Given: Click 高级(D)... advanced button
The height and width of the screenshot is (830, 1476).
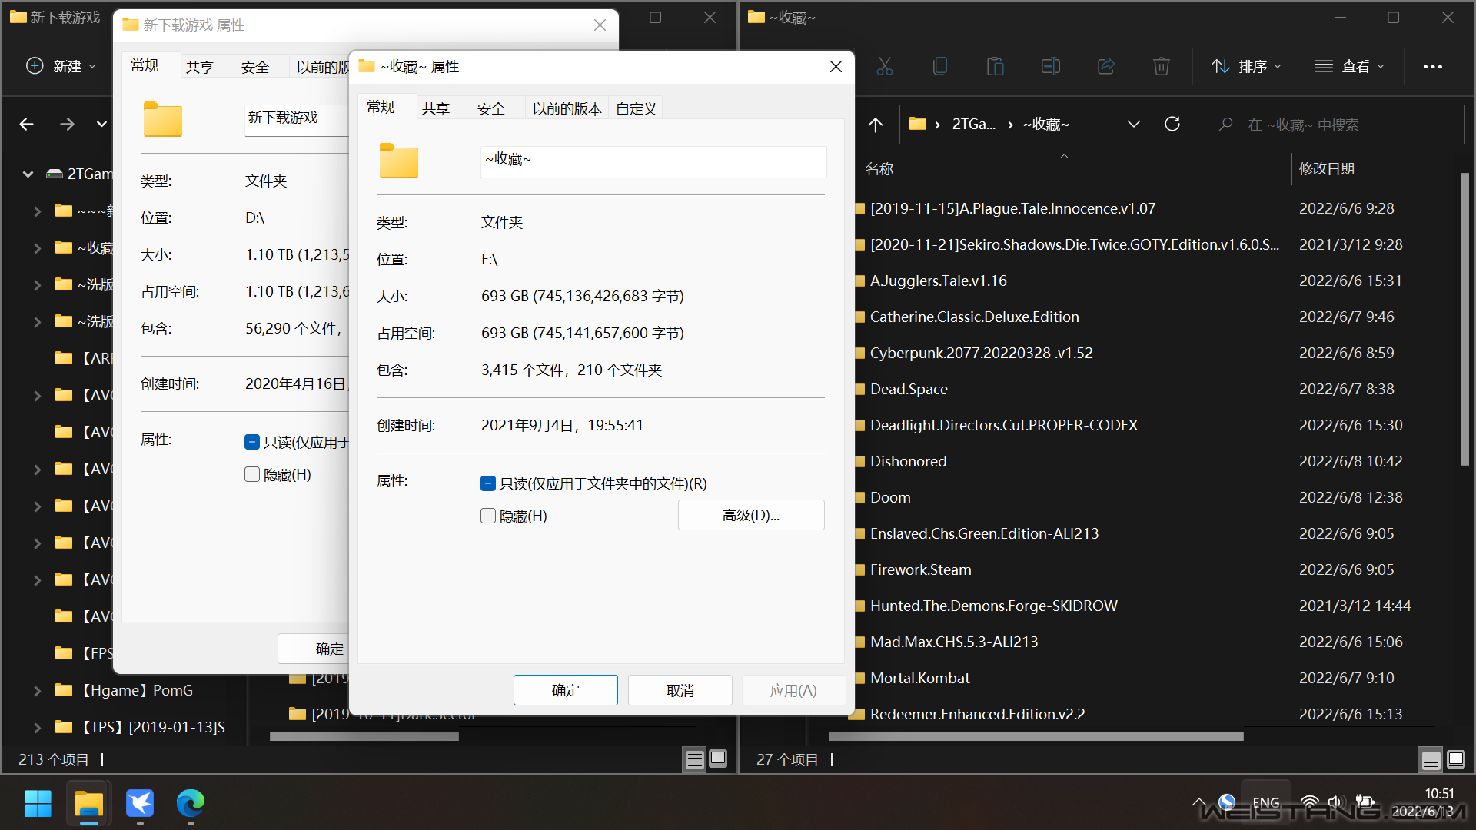Looking at the screenshot, I should [x=751, y=515].
